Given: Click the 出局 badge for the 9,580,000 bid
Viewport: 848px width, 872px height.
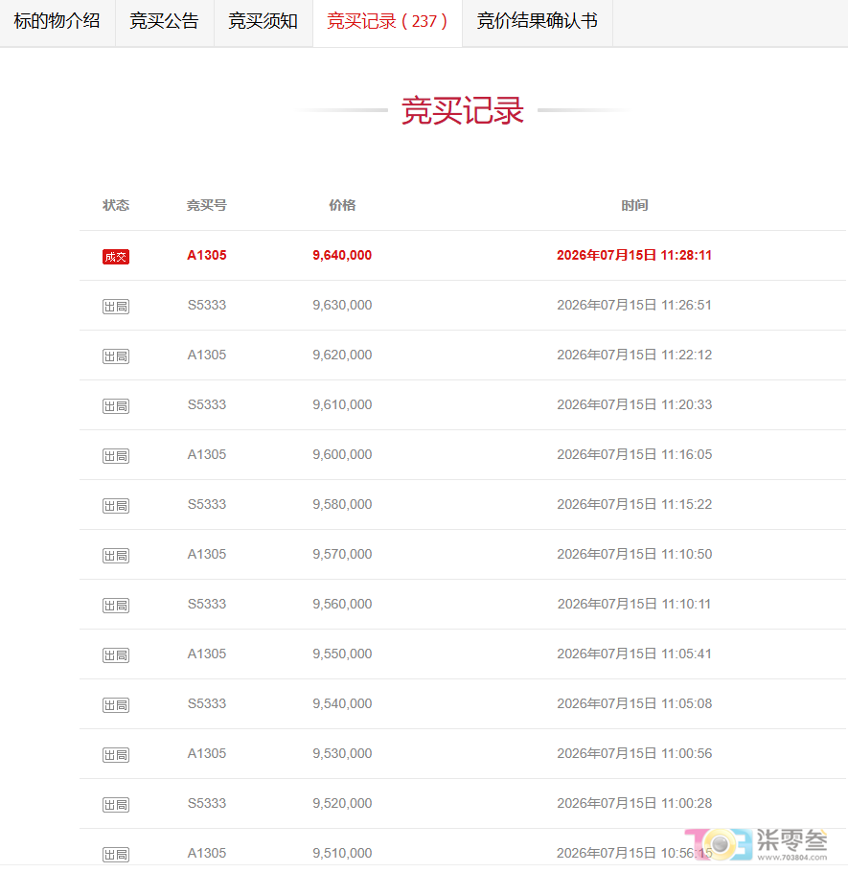Looking at the screenshot, I should coord(116,506).
